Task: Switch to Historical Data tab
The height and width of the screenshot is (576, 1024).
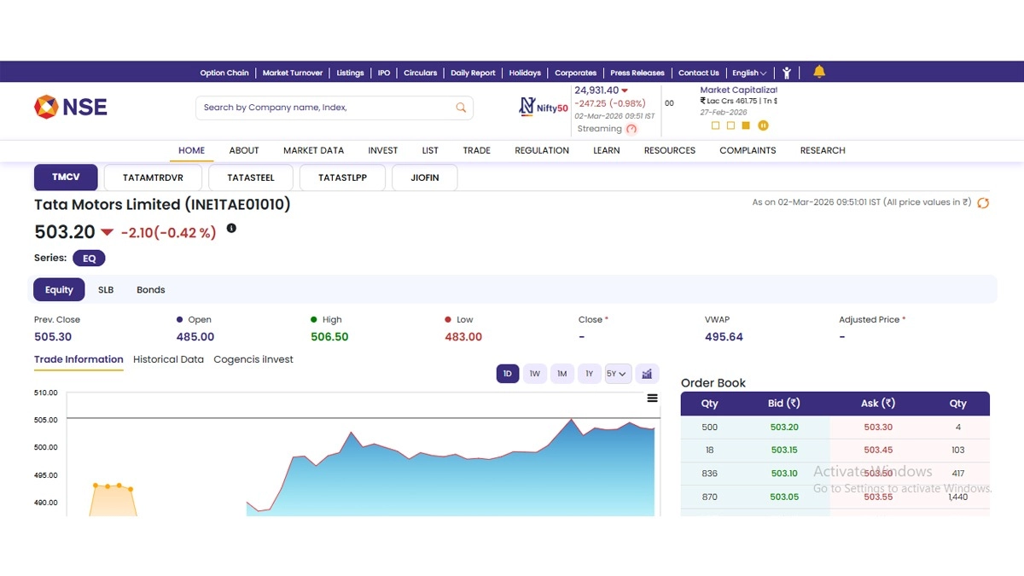Action: [x=168, y=359]
